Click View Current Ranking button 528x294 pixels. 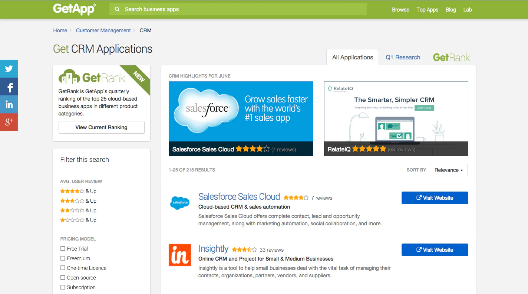point(101,127)
